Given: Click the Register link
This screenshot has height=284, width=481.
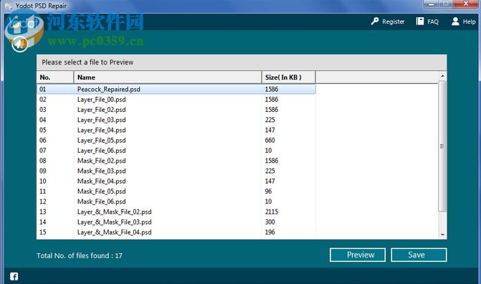Looking at the screenshot, I should 393,22.
